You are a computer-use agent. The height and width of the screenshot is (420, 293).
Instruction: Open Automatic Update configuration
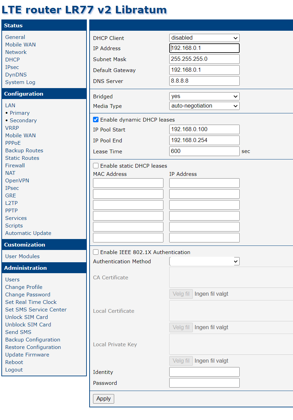coord(28,233)
